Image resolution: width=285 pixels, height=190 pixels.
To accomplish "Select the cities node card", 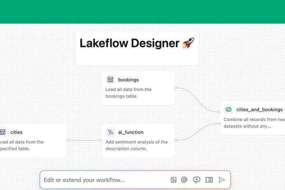I will (33, 141).
